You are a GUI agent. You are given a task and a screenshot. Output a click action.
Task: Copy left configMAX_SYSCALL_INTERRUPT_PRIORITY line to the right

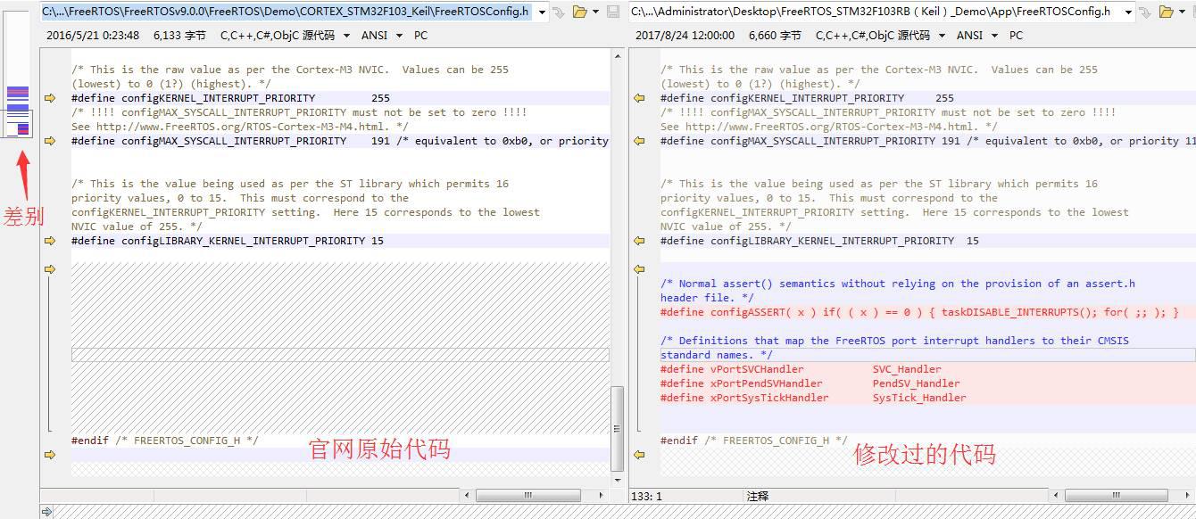(x=50, y=141)
